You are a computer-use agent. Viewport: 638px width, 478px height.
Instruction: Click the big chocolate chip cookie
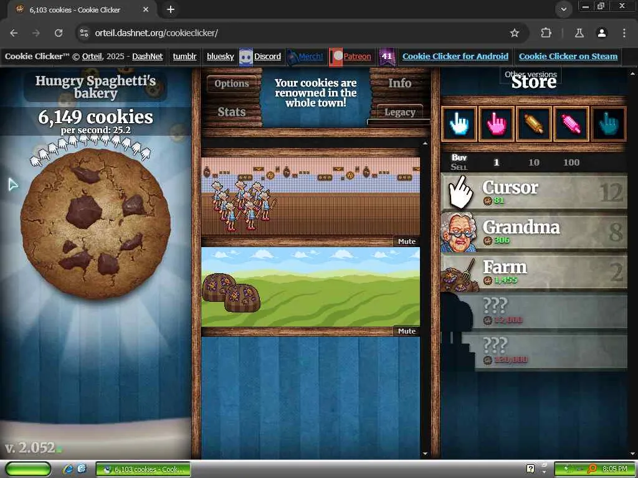tap(95, 223)
